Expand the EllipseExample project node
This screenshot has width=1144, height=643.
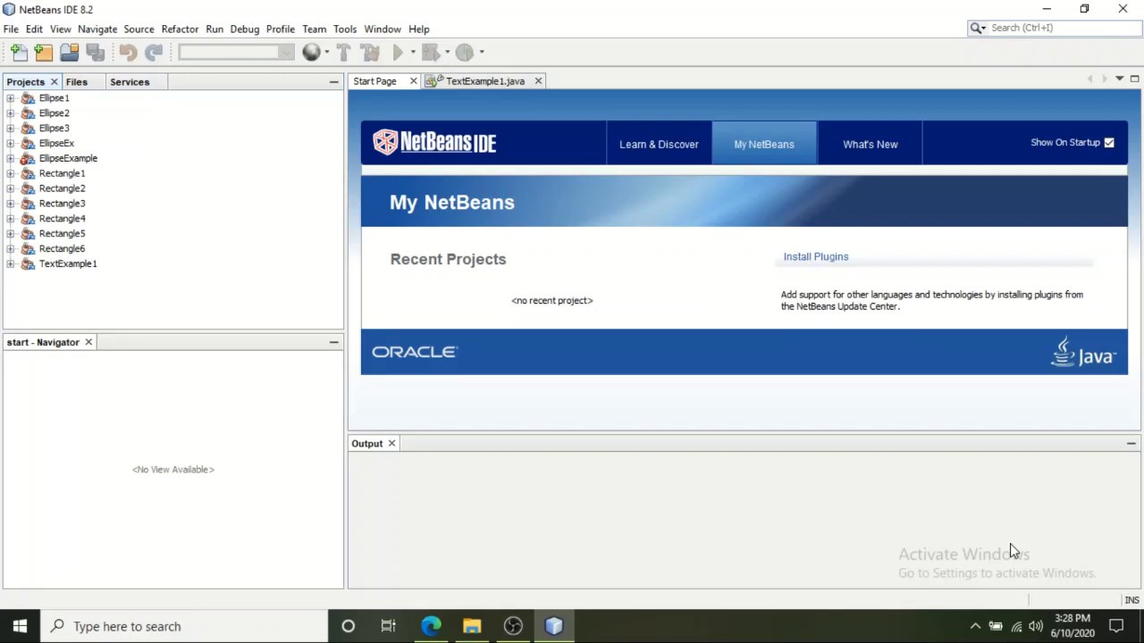click(x=10, y=158)
